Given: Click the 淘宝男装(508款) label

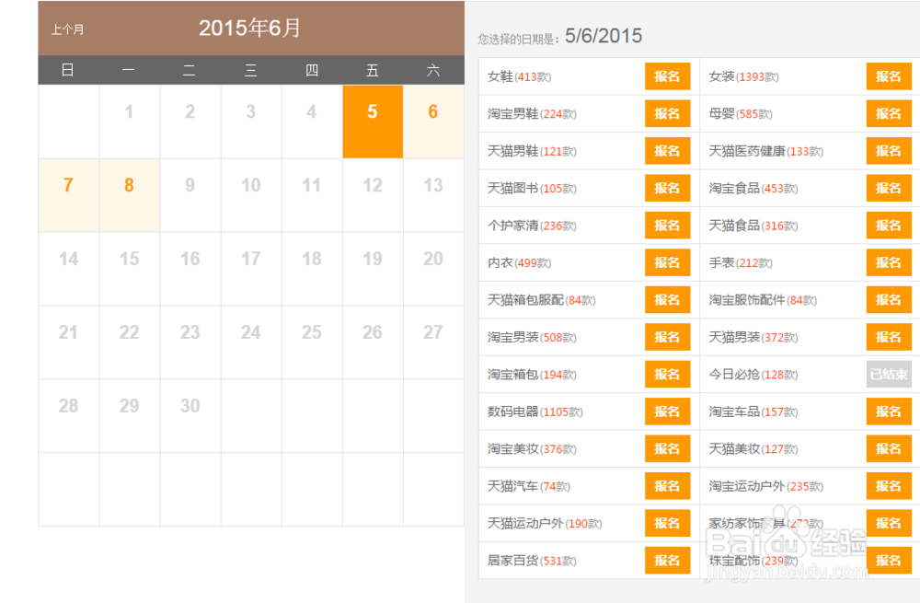Looking at the screenshot, I should 532,338.
